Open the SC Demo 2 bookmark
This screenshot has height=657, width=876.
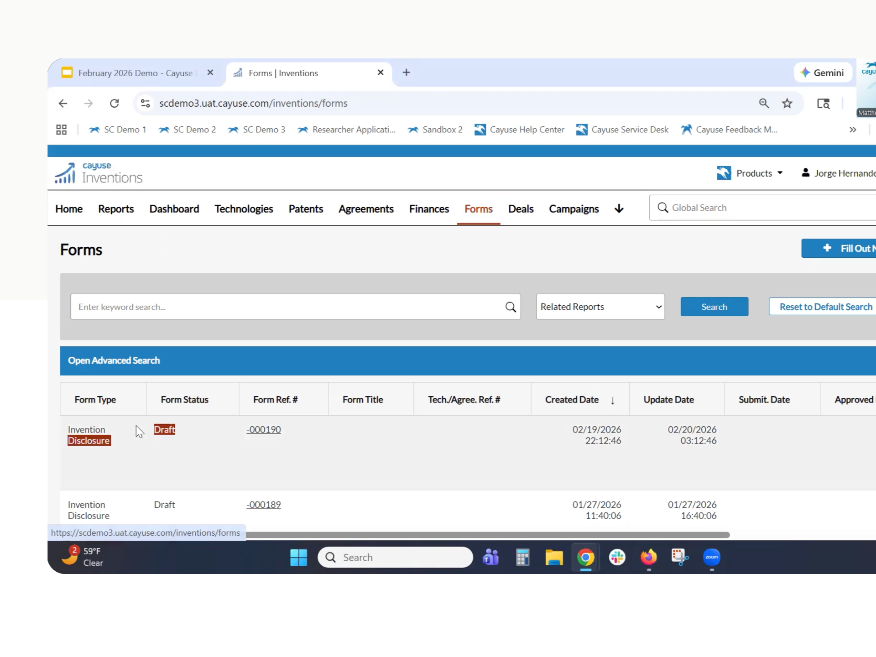pyautogui.click(x=187, y=130)
